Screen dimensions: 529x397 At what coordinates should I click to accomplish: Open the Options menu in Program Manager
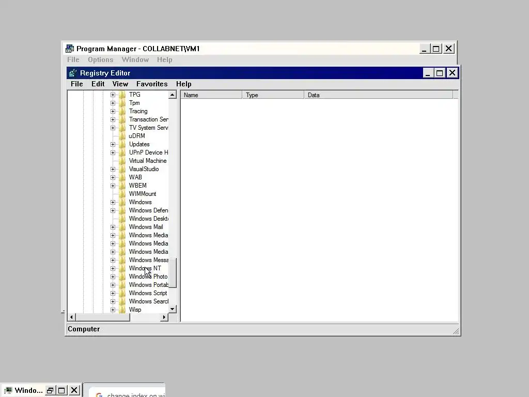pyautogui.click(x=101, y=60)
